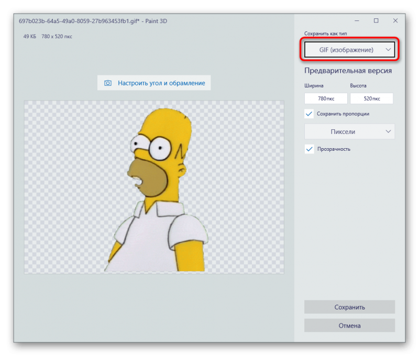The height and width of the screenshot is (356, 419).
Task: Click the Homer image preview
Action: [x=154, y=187]
